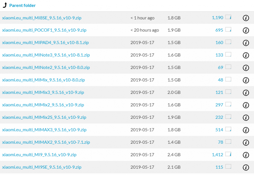Download the MI9SE zip file

click(x=42, y=167)
